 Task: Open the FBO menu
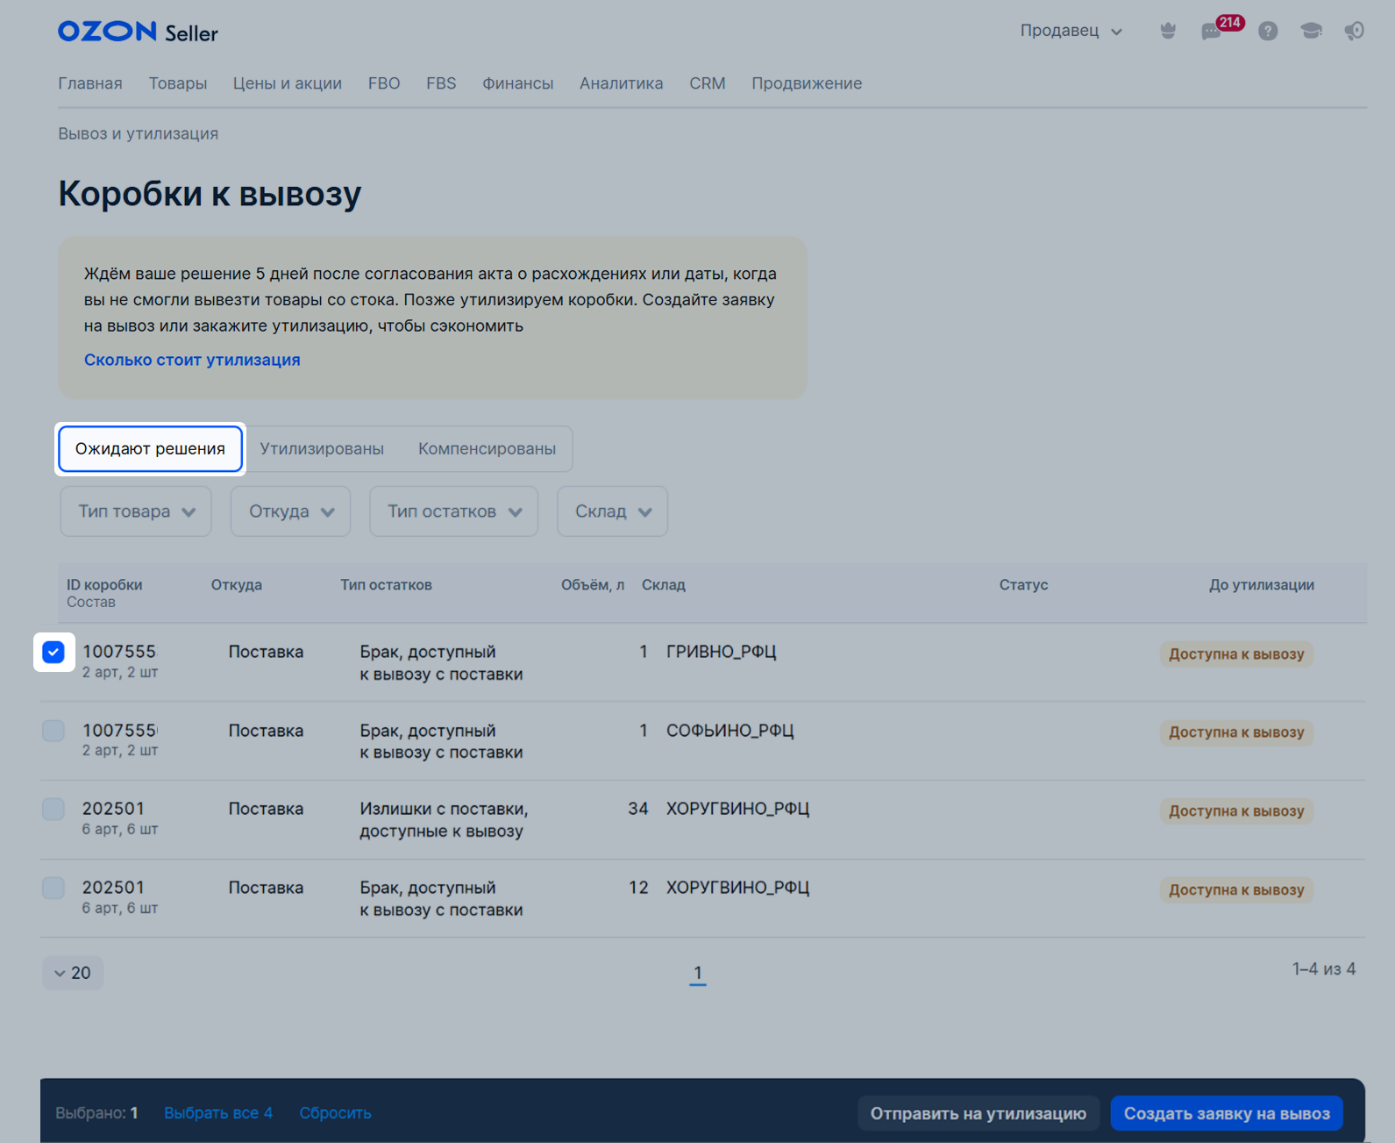click(x=384, y=83)
